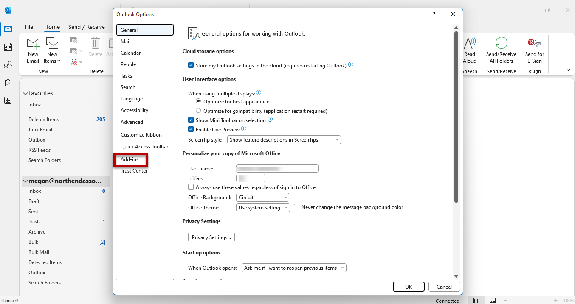
Task: Select Optimize for compatibility radio button
Action: click(198, 110)
